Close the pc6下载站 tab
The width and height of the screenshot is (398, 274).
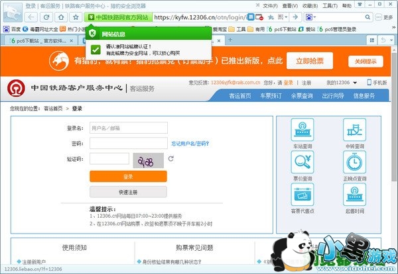pyautogui.click(x=72, y=40)
